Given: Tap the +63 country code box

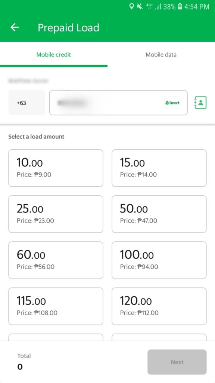Looking at the screenshot, I should click(27, 103).
